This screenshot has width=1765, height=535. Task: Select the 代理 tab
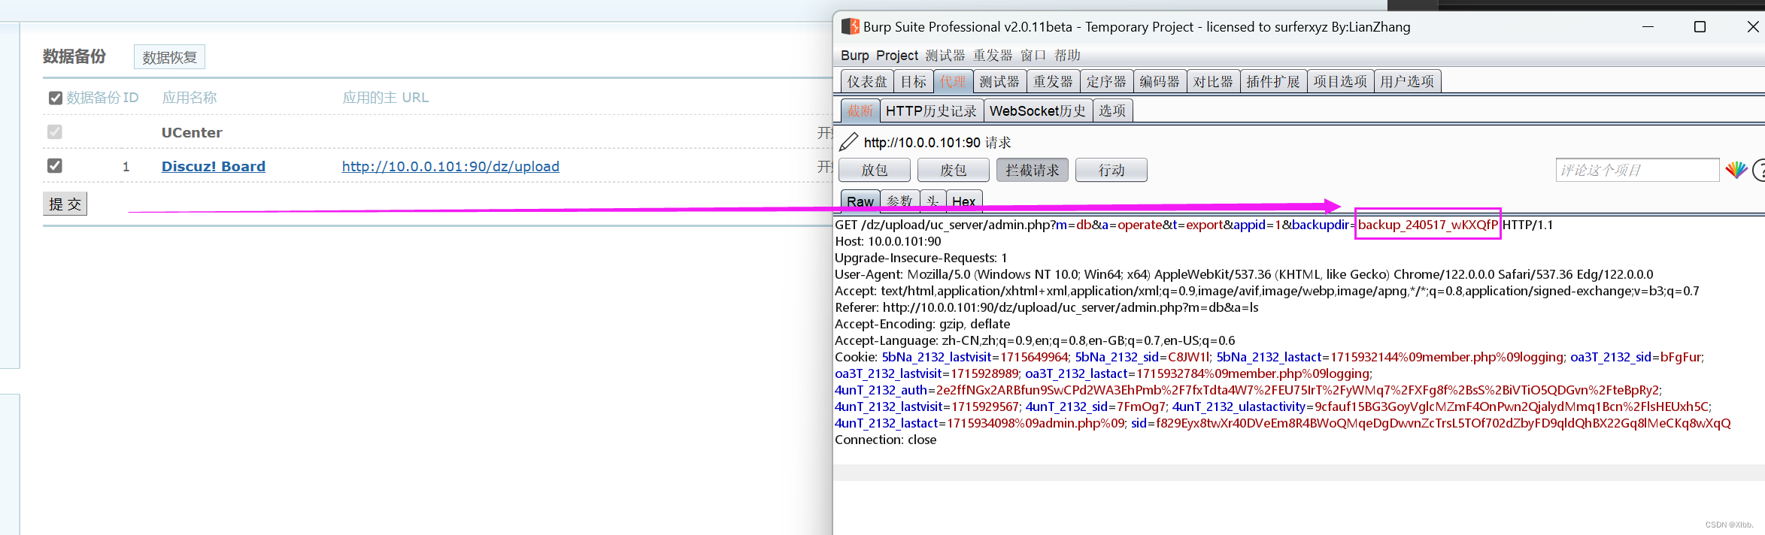point(953,81)
